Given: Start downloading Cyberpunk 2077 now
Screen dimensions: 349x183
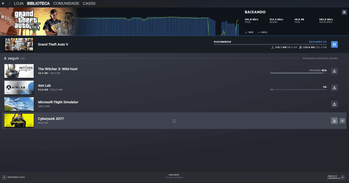Looking at the screenshot, I should (334, 121).
